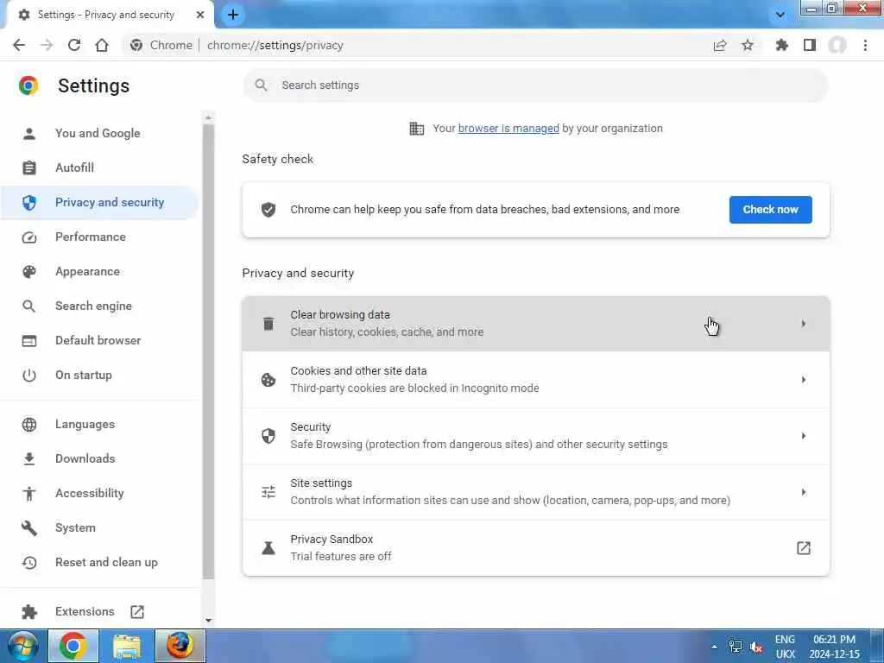This screenshot has height=663, width=884.
Task: Open You and Google section
Action: (x=98, y=133)
